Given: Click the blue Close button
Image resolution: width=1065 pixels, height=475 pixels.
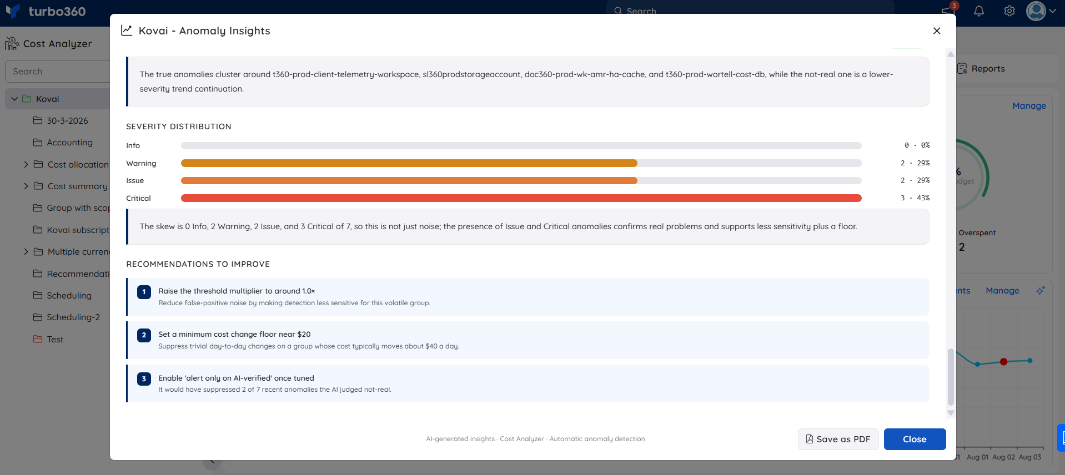Looking at the screenshot, I should tap(915, 439).
